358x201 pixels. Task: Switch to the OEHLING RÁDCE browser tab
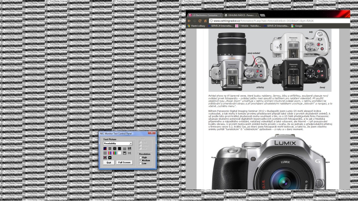coord(241,15)
